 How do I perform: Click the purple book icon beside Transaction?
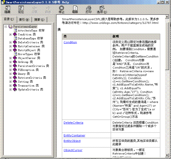tap(15, 85)
